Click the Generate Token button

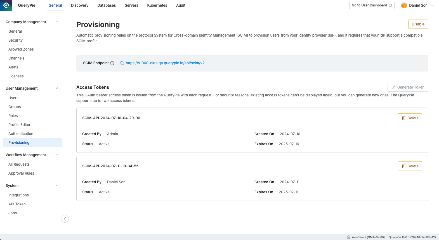(x=408, y=87)
